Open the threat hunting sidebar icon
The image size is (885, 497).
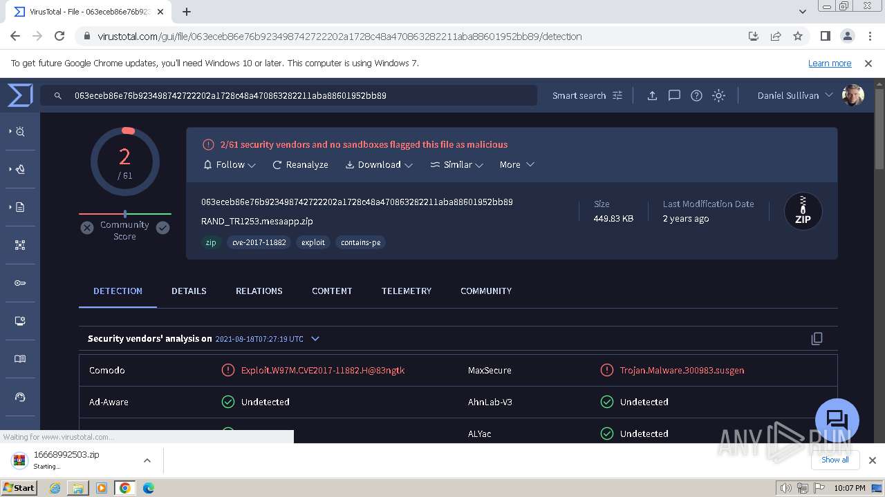pos(20,131)
